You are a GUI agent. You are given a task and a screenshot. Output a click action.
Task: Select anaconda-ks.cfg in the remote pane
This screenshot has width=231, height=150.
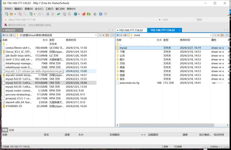click(173, 83)
